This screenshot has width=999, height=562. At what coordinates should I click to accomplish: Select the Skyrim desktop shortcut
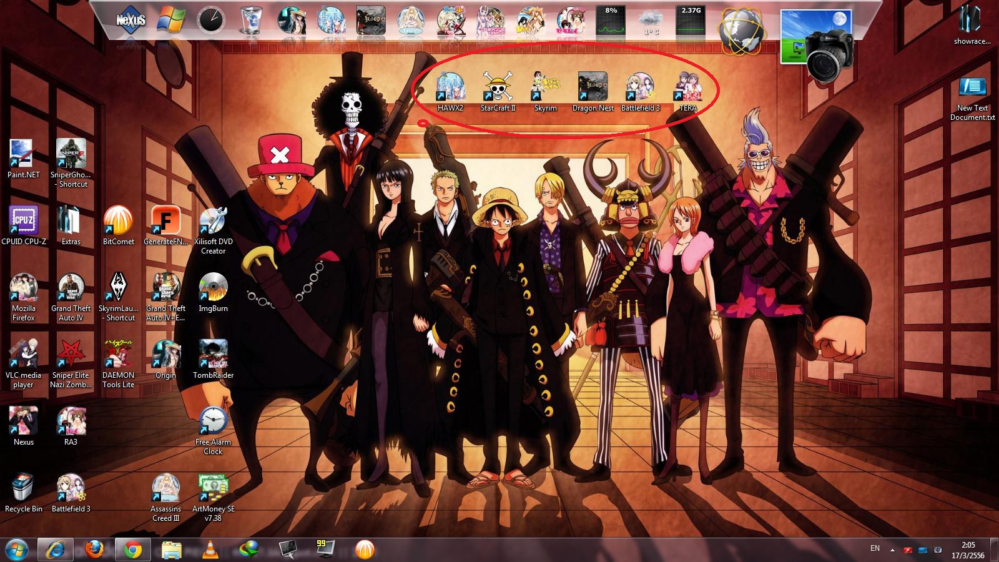click(x=545, y=92)
